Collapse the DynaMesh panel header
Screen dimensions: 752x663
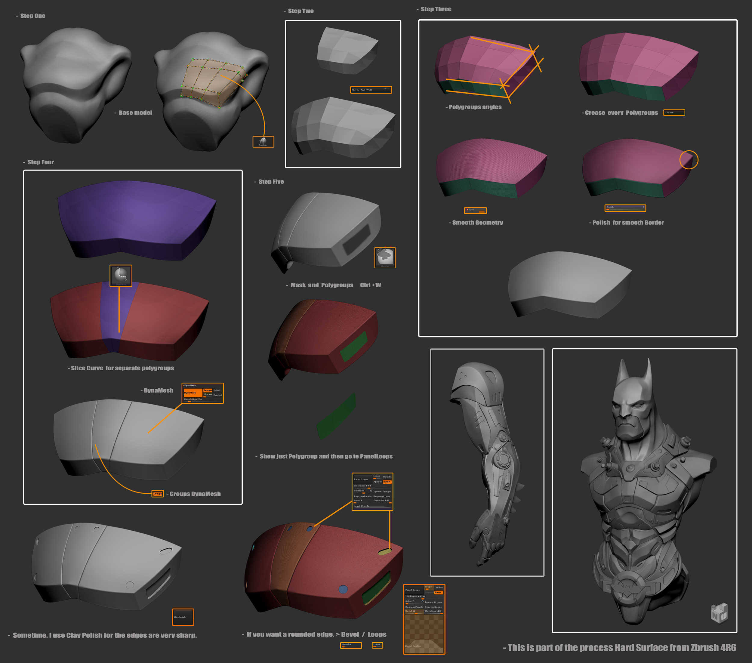click(190, 386)
